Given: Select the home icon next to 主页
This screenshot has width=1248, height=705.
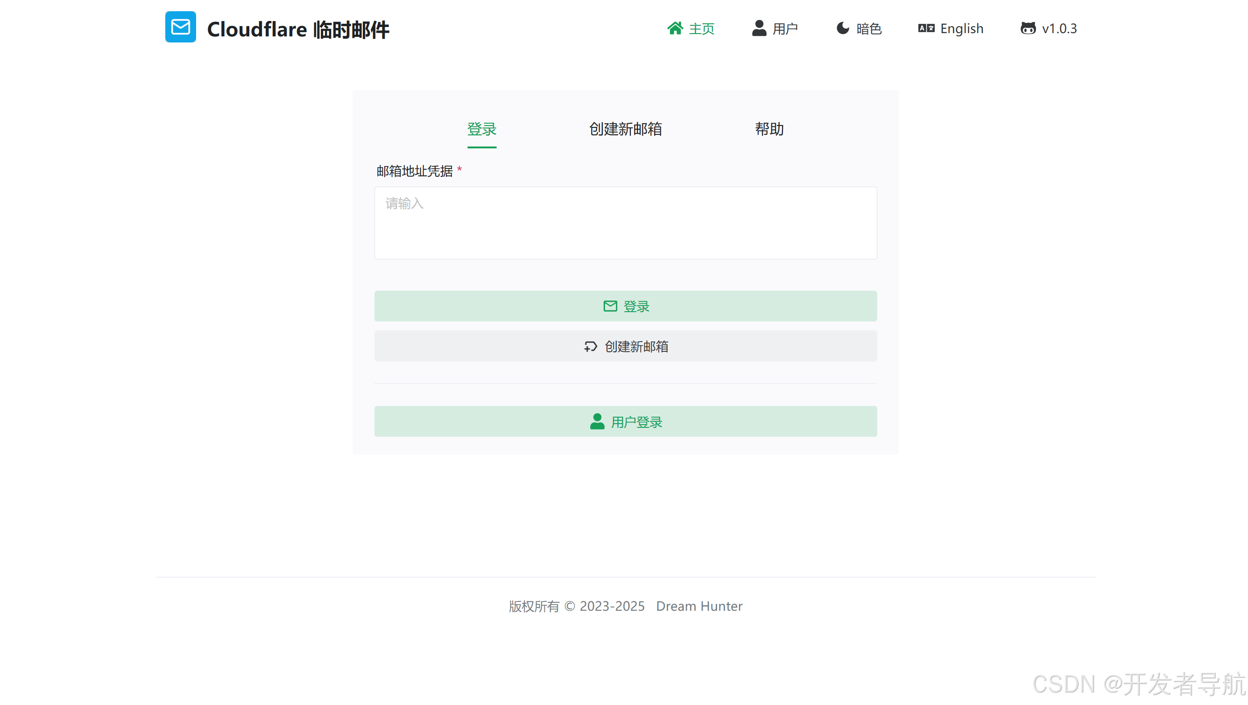Looking at the screenshot, I should 675,28.
